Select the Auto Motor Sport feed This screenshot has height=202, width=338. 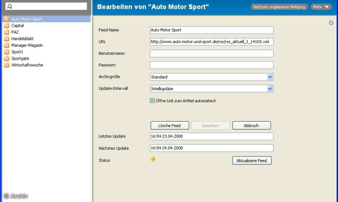(x=46, y=19)
